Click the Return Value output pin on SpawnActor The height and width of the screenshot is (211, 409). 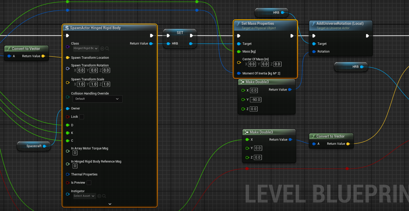pos(151,44)
